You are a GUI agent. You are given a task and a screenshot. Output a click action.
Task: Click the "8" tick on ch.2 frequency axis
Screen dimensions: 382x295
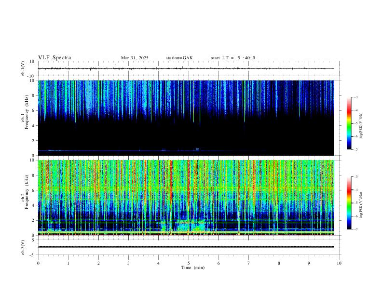coord(34,175)
